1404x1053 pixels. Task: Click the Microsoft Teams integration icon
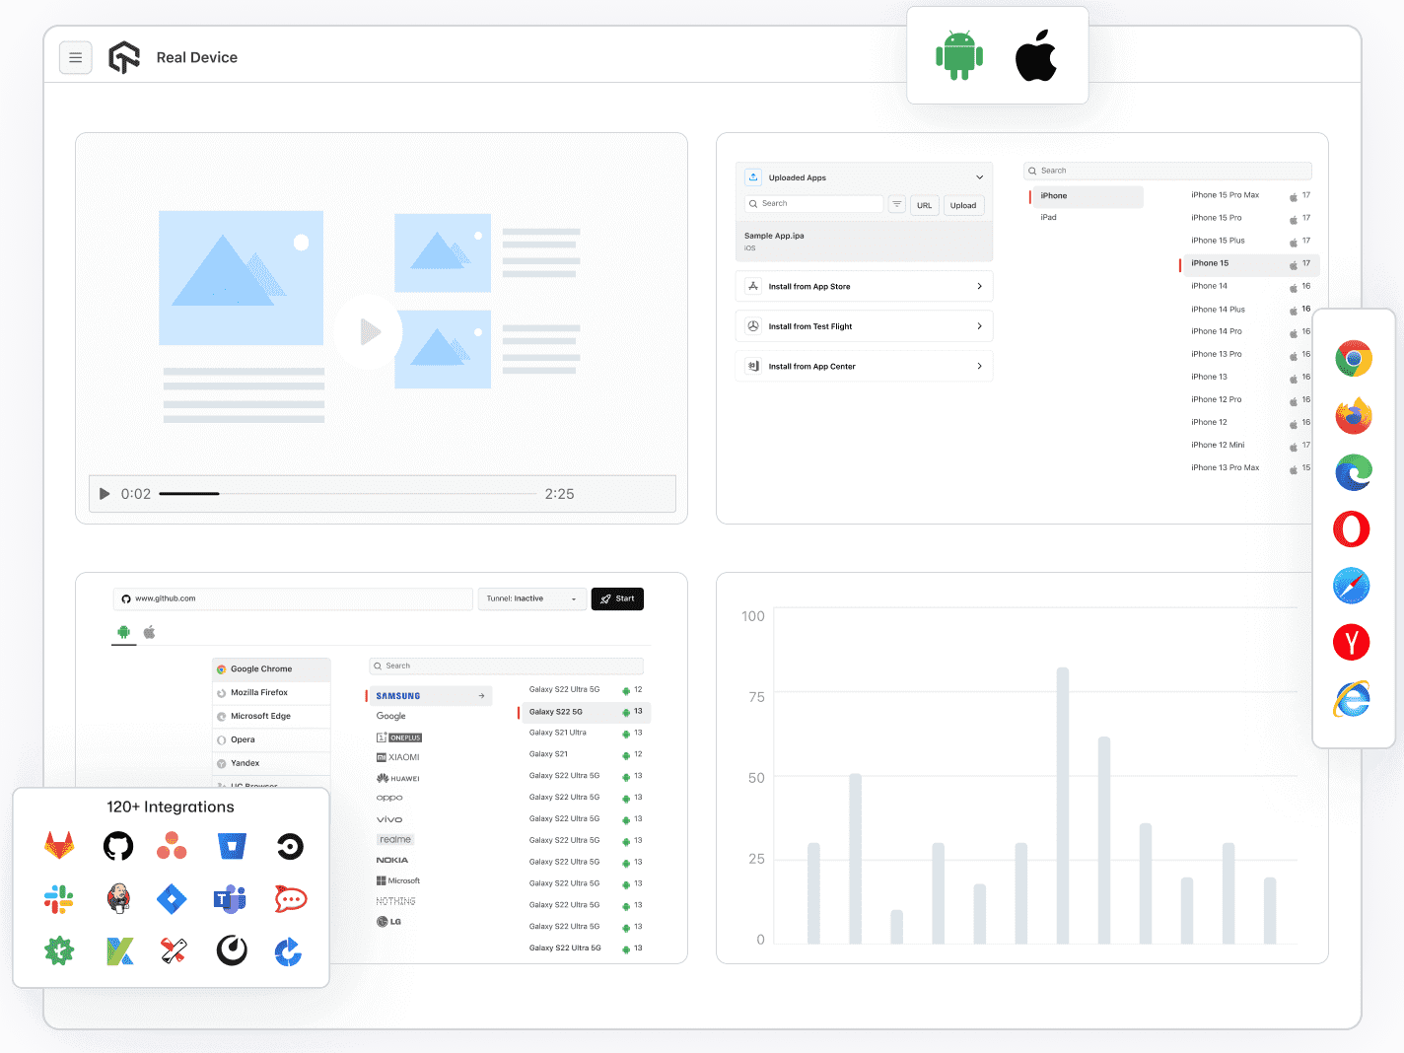coord(231,898)
